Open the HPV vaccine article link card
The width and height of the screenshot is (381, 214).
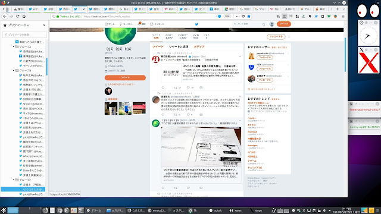pyautogui.click(x=201, y=73)
